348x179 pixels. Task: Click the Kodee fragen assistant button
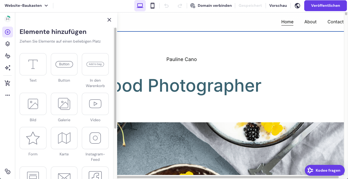tap(325, 170)
